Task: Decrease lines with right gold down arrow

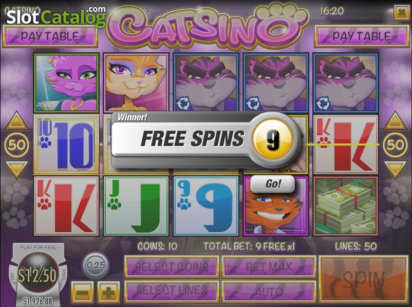Action: (395, 170)
